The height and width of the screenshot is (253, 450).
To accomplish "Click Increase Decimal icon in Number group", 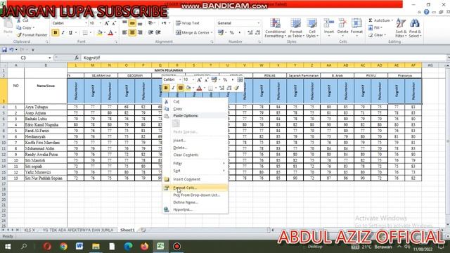I will (250, 33).
